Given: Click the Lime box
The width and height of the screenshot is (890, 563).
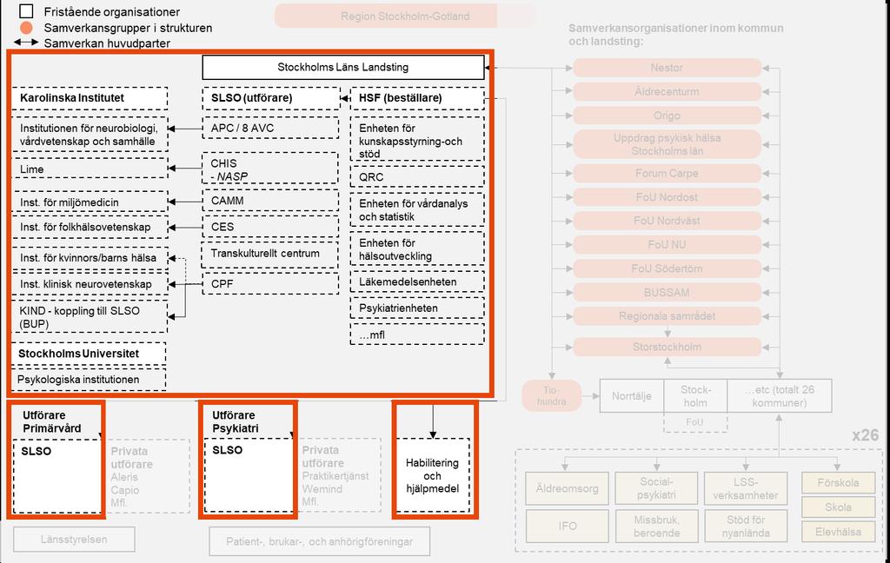Looking at the screenshot, I should click(x=90, y=169).
